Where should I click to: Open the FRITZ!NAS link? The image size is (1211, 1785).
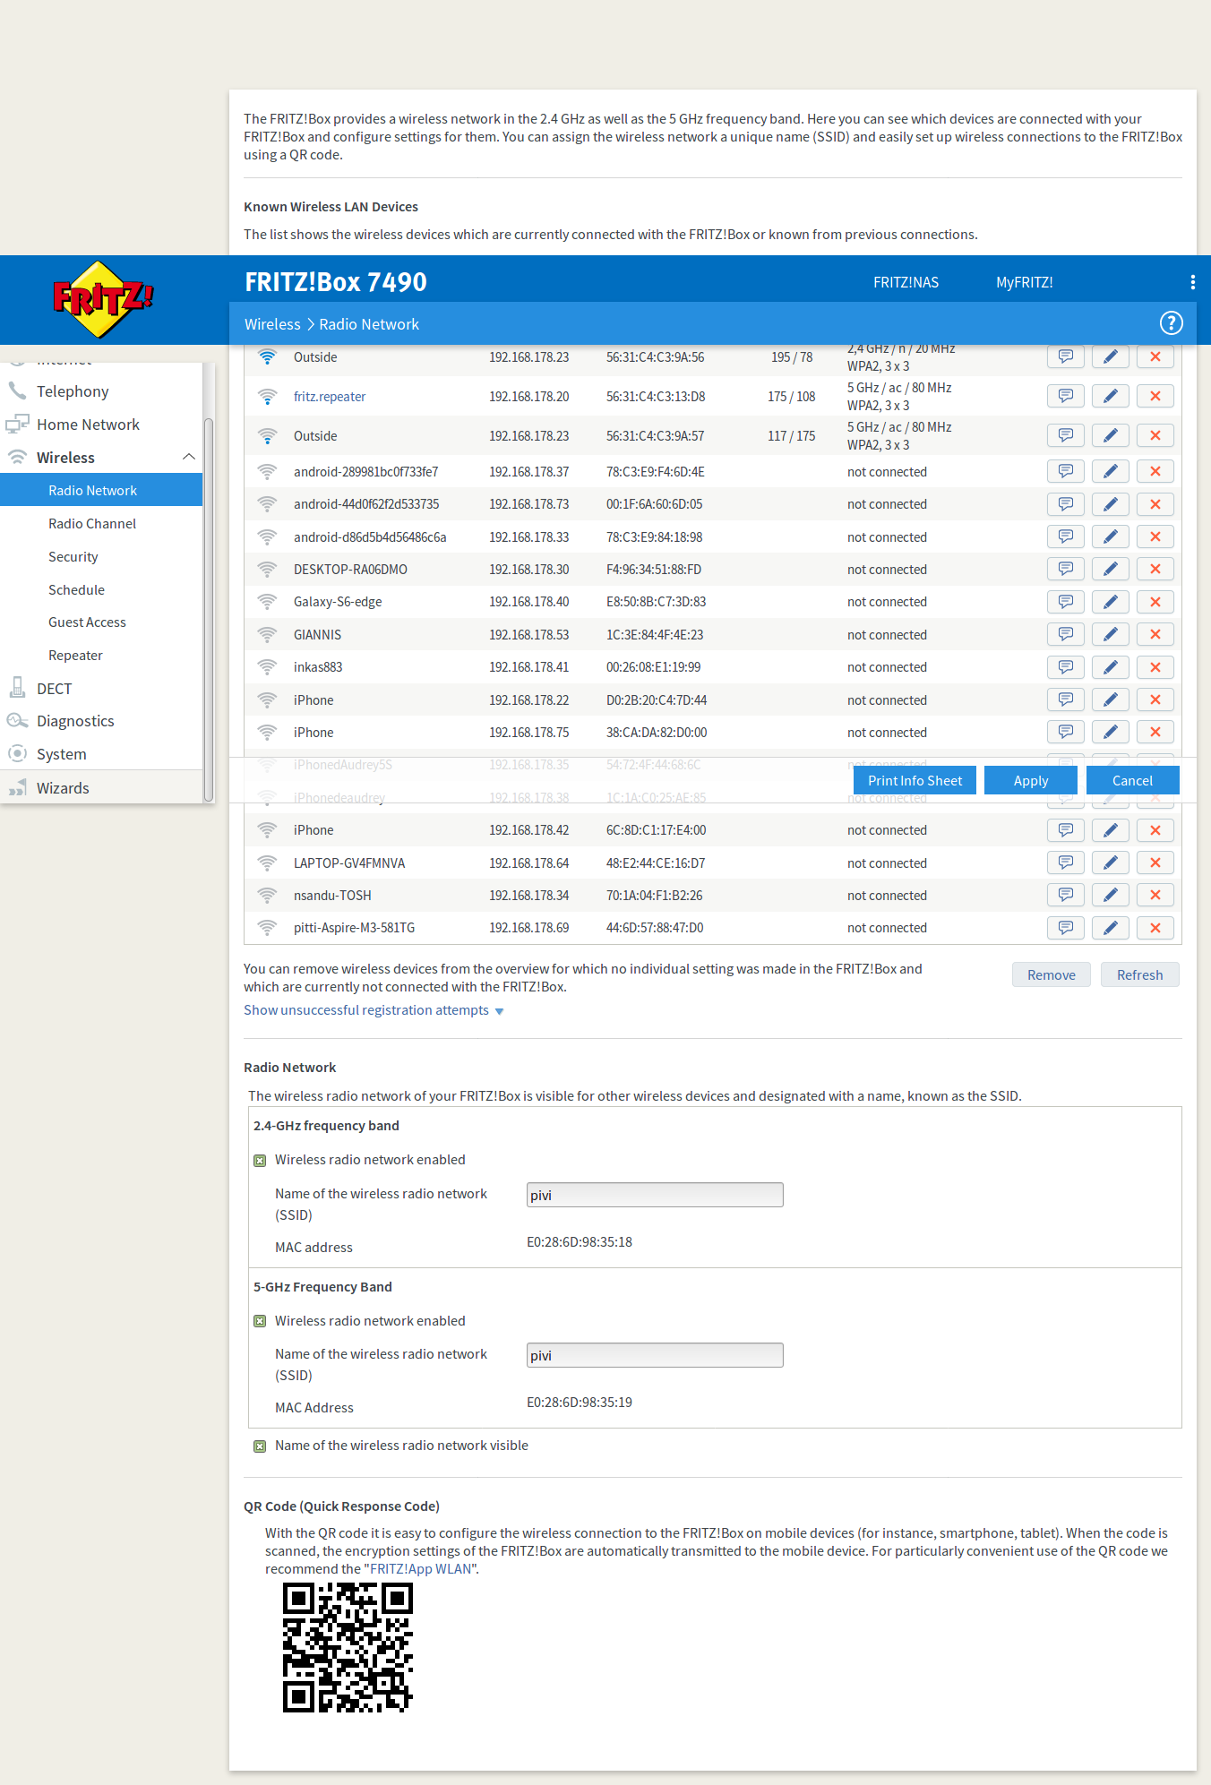tap(906, 282)
